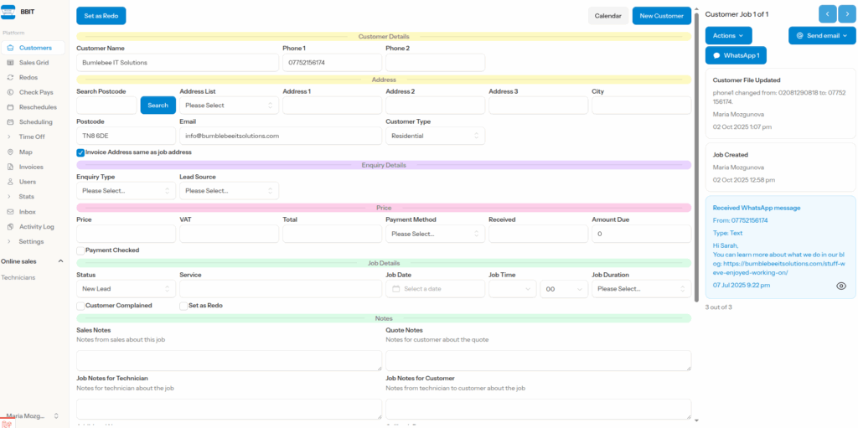The image size is (858, 428).
Task: Uncheck Invoice Address same as job address
Action: coord(80,152)
